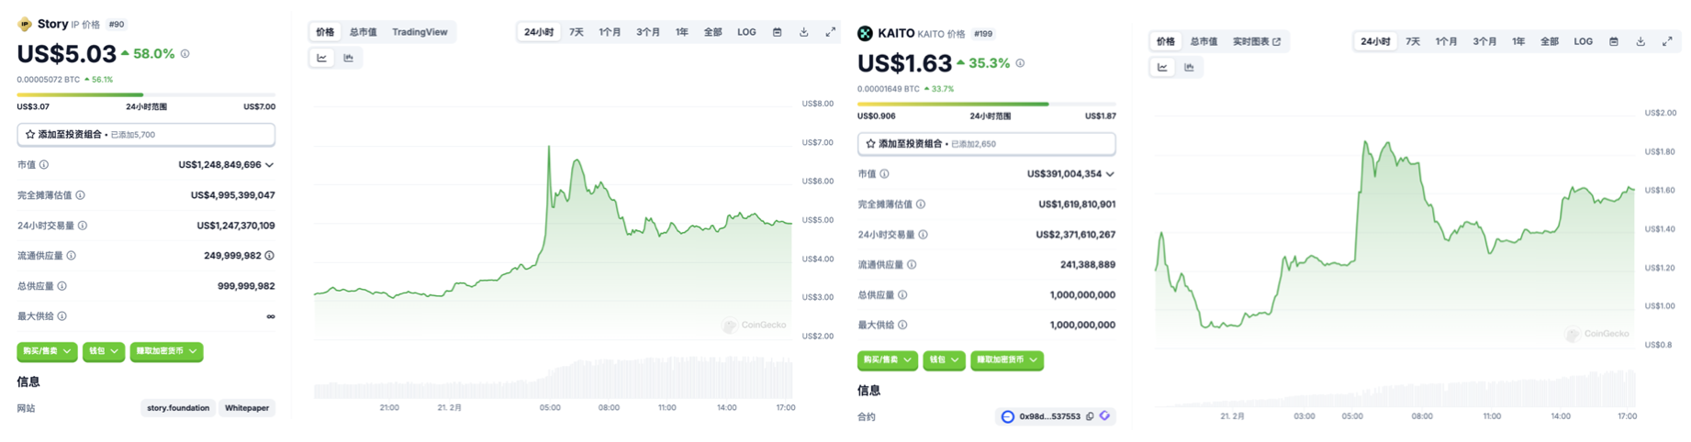
Task: Copy the KAITO contract address
Action: [1090, 416]
